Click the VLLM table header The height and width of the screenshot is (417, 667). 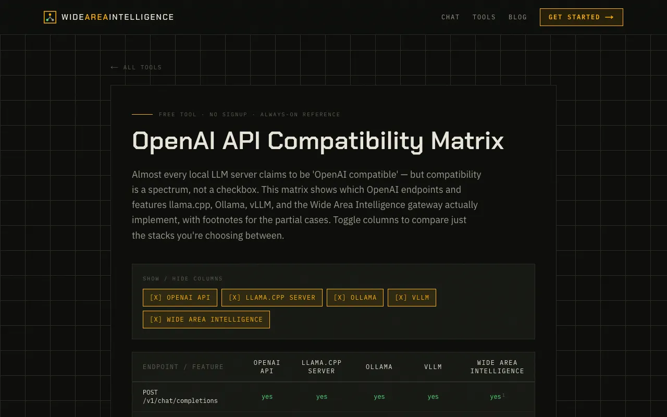coord(433,367)
